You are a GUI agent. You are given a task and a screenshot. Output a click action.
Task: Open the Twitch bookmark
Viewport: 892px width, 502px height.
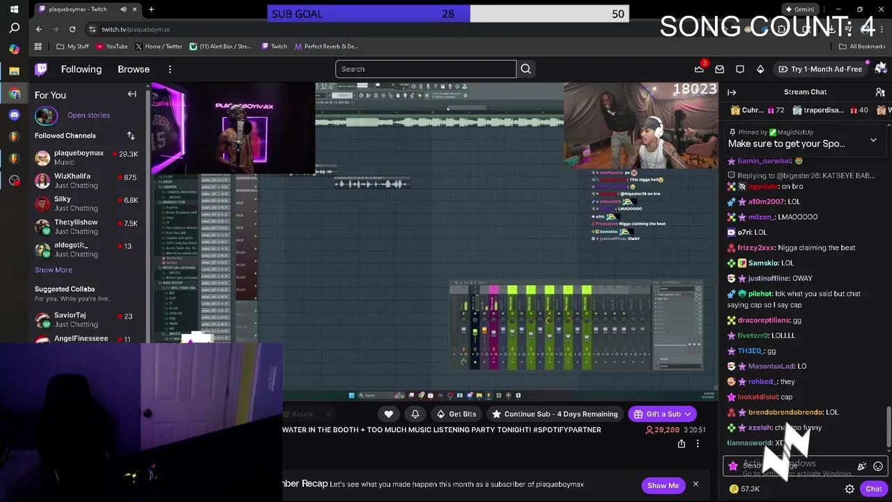click(274, 47)
